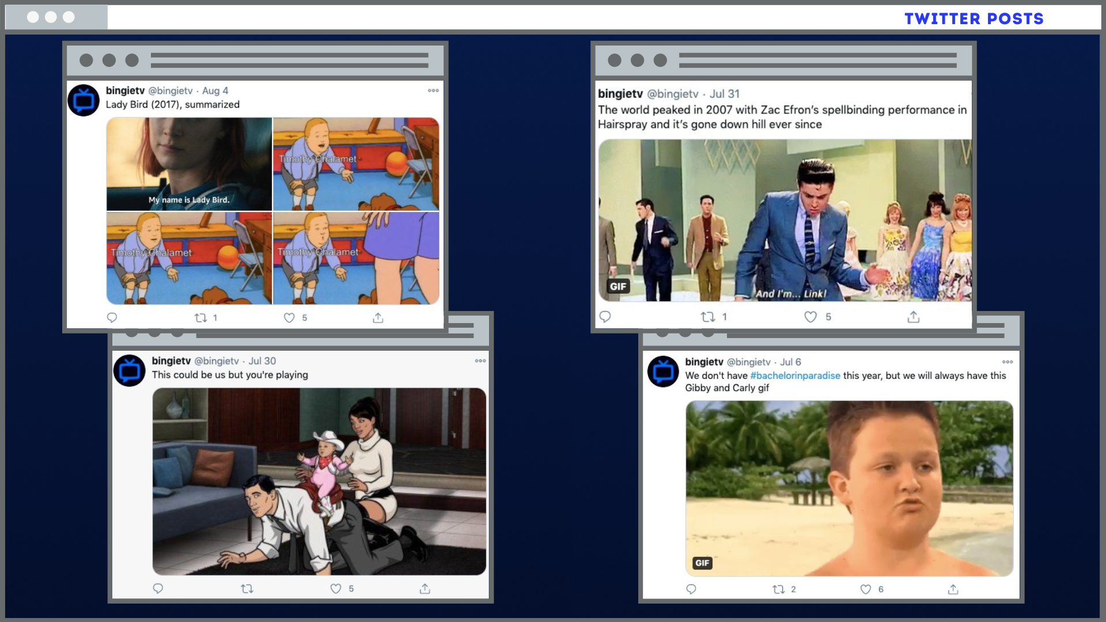Like the Lady Bird summarized tweet
The width and height of the screenshot is (1106, 622).
point(289,318)
